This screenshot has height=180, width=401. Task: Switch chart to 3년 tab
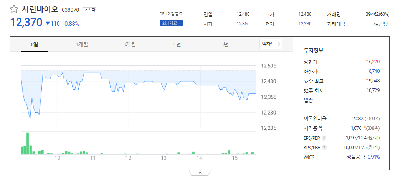225,44
